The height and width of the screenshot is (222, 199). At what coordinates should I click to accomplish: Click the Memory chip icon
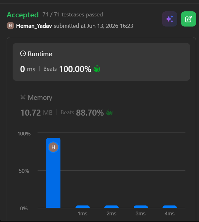(x=23, y=97)
